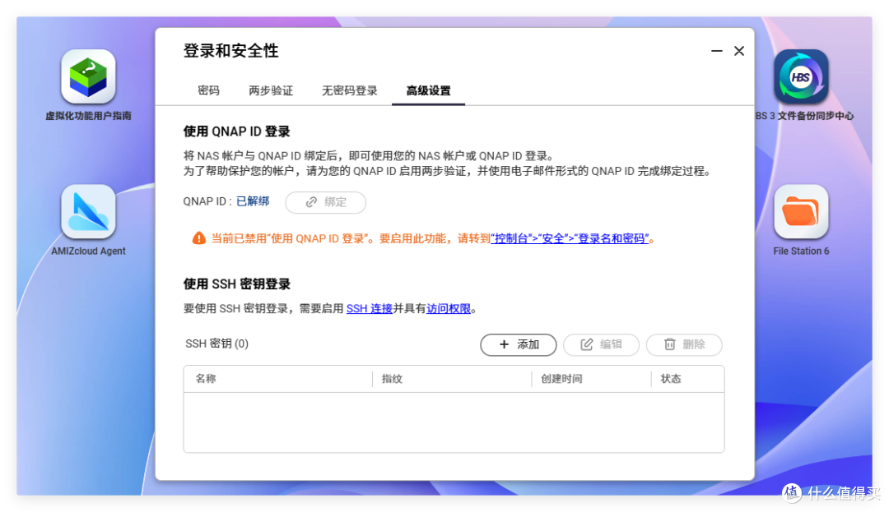The height and width of the screenshot is (512, 889).
Task: Click the 使用 SSH 密钥登录 heading
Action: tap(236, 284)
